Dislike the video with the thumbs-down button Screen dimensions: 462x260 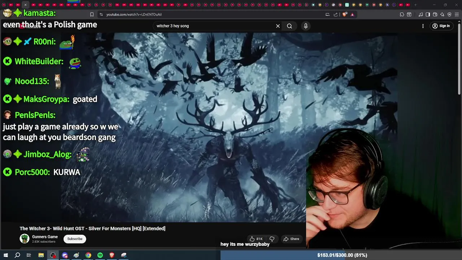click(x=272, y=239)
